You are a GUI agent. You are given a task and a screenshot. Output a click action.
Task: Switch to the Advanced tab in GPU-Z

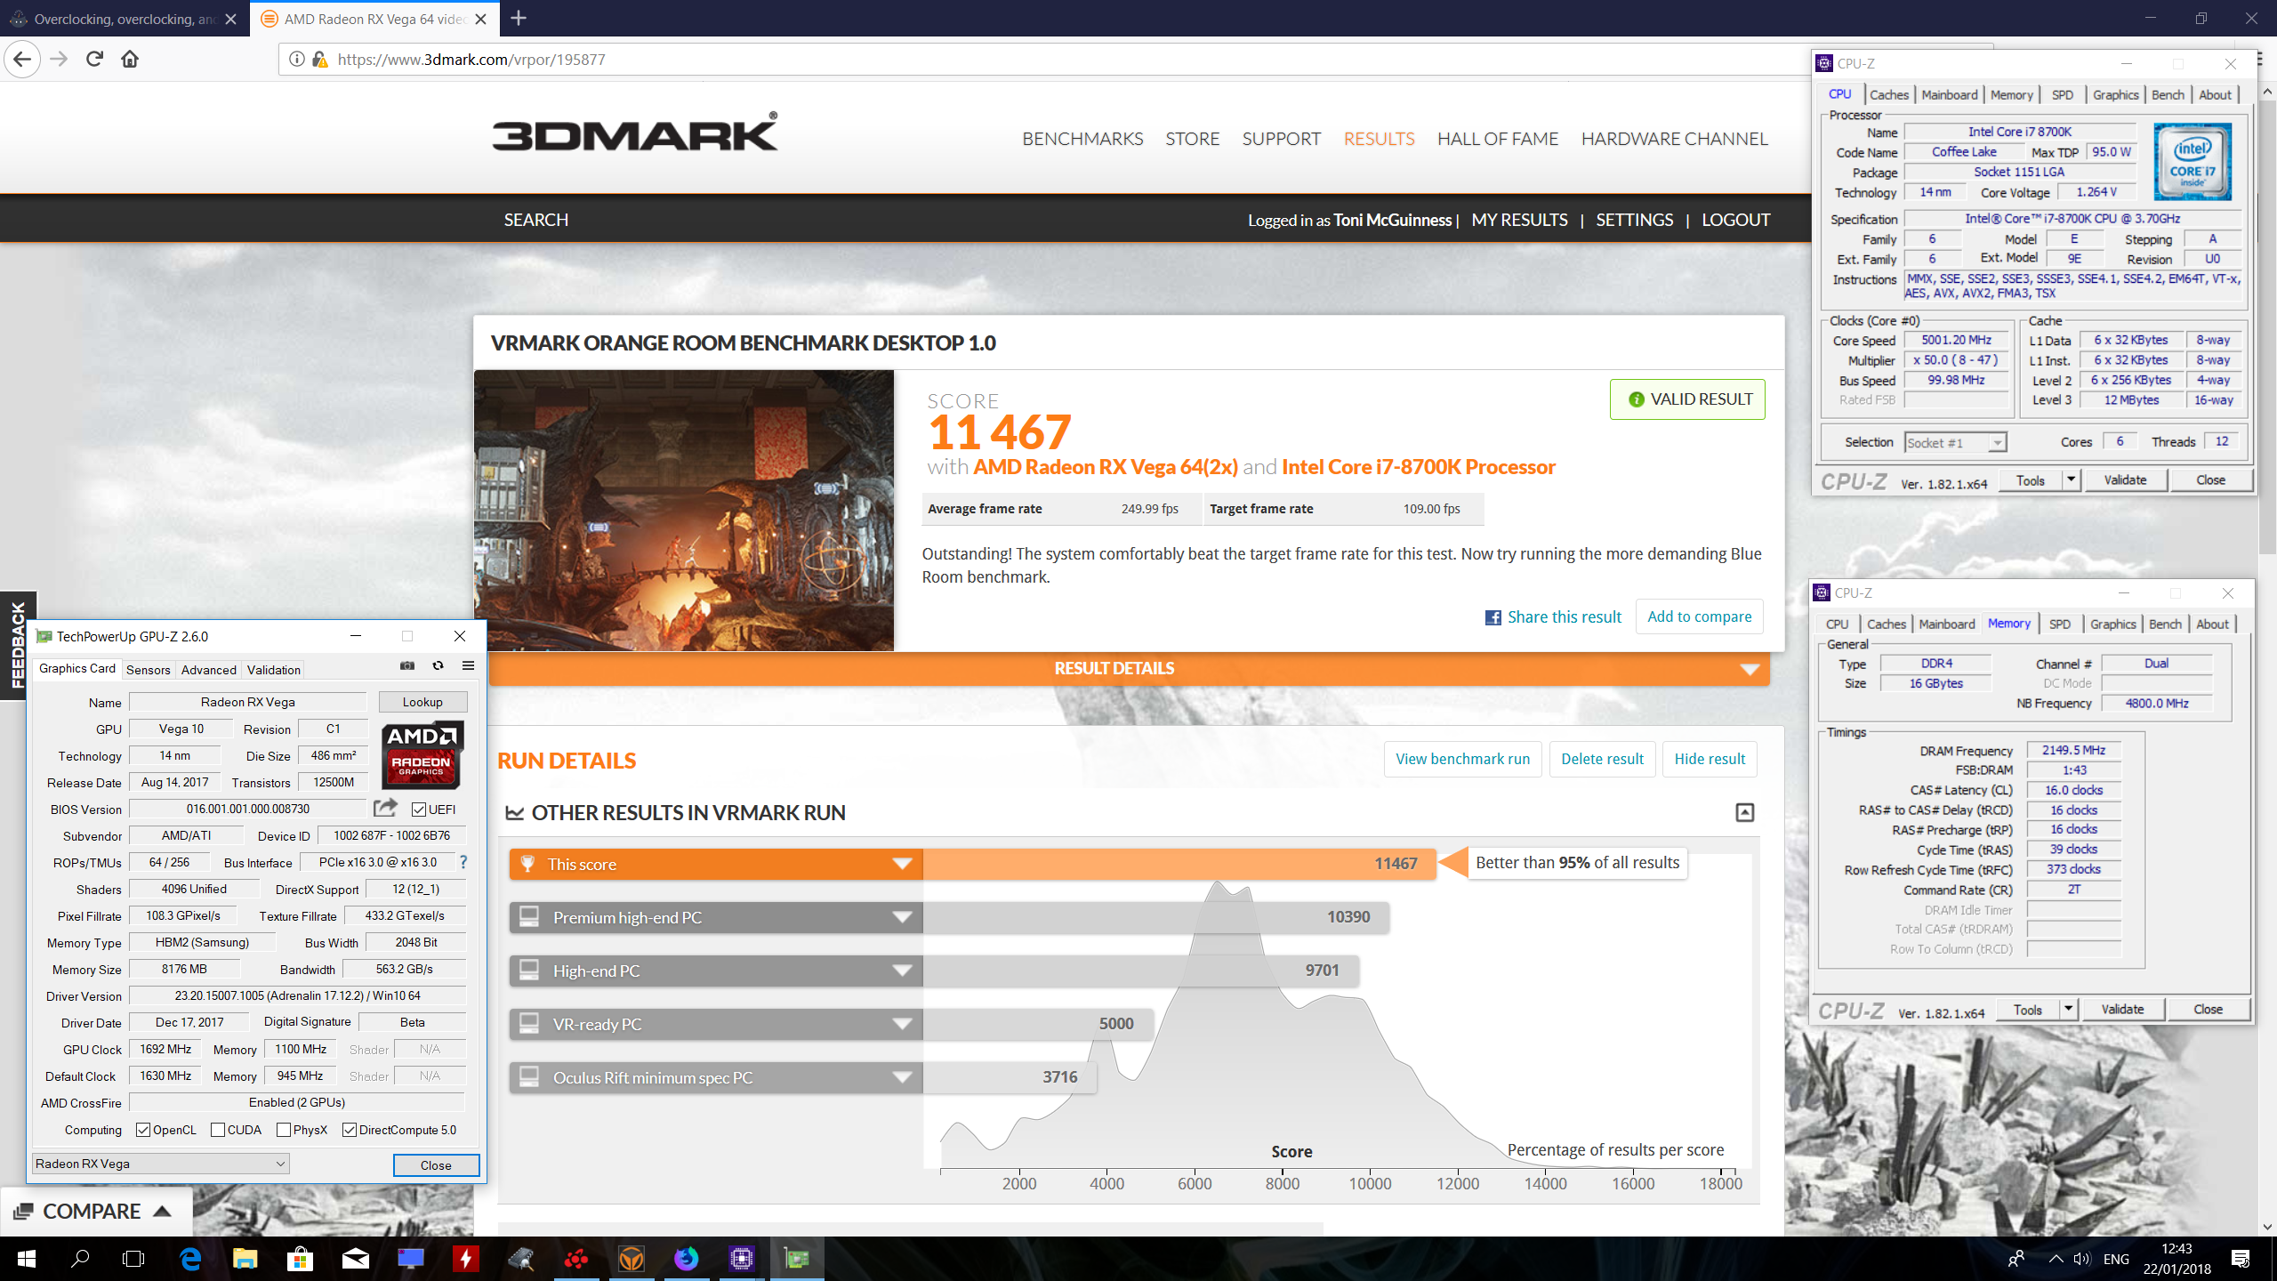click(209, 670)
